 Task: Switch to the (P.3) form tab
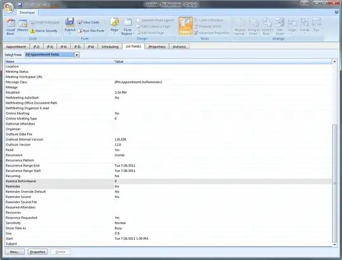(50, 47)
